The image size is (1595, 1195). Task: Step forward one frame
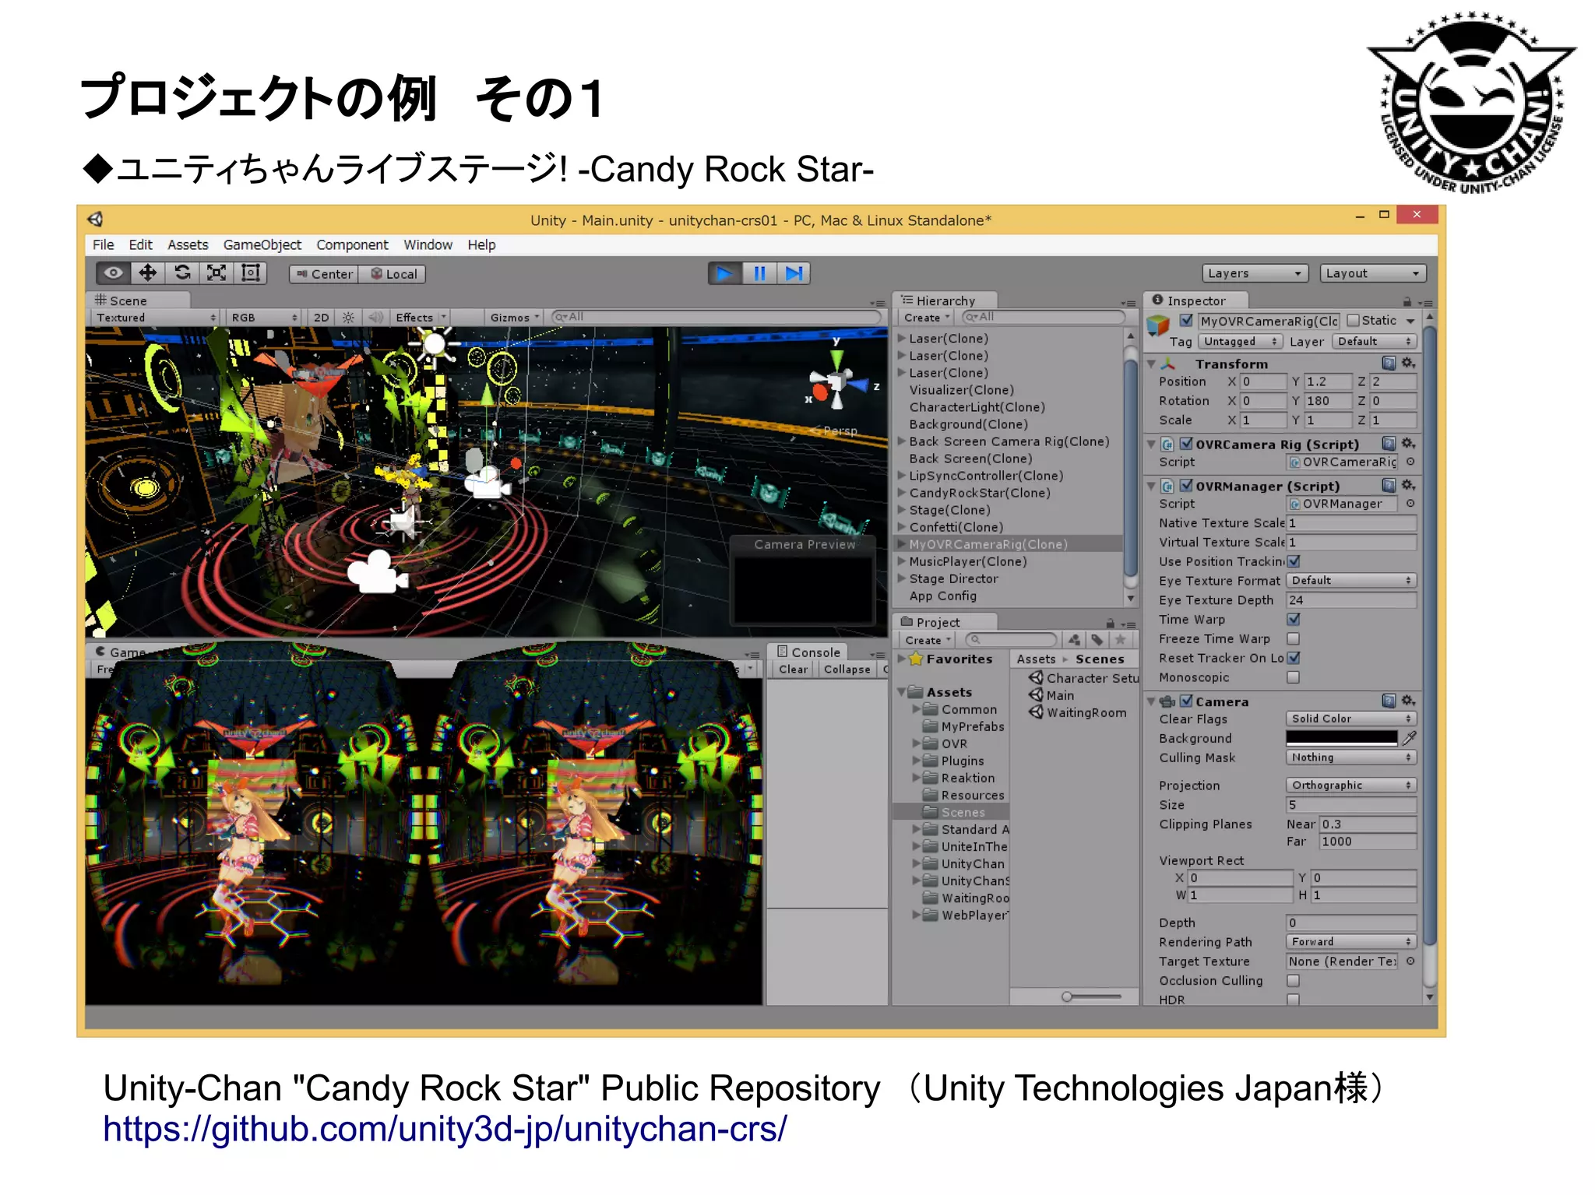pyautogui.click(x=794, y=273)
